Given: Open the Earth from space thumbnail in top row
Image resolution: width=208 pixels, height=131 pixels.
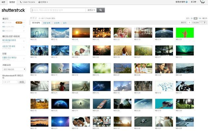Looking at the screenshot, I should click(x=164, y=33).
